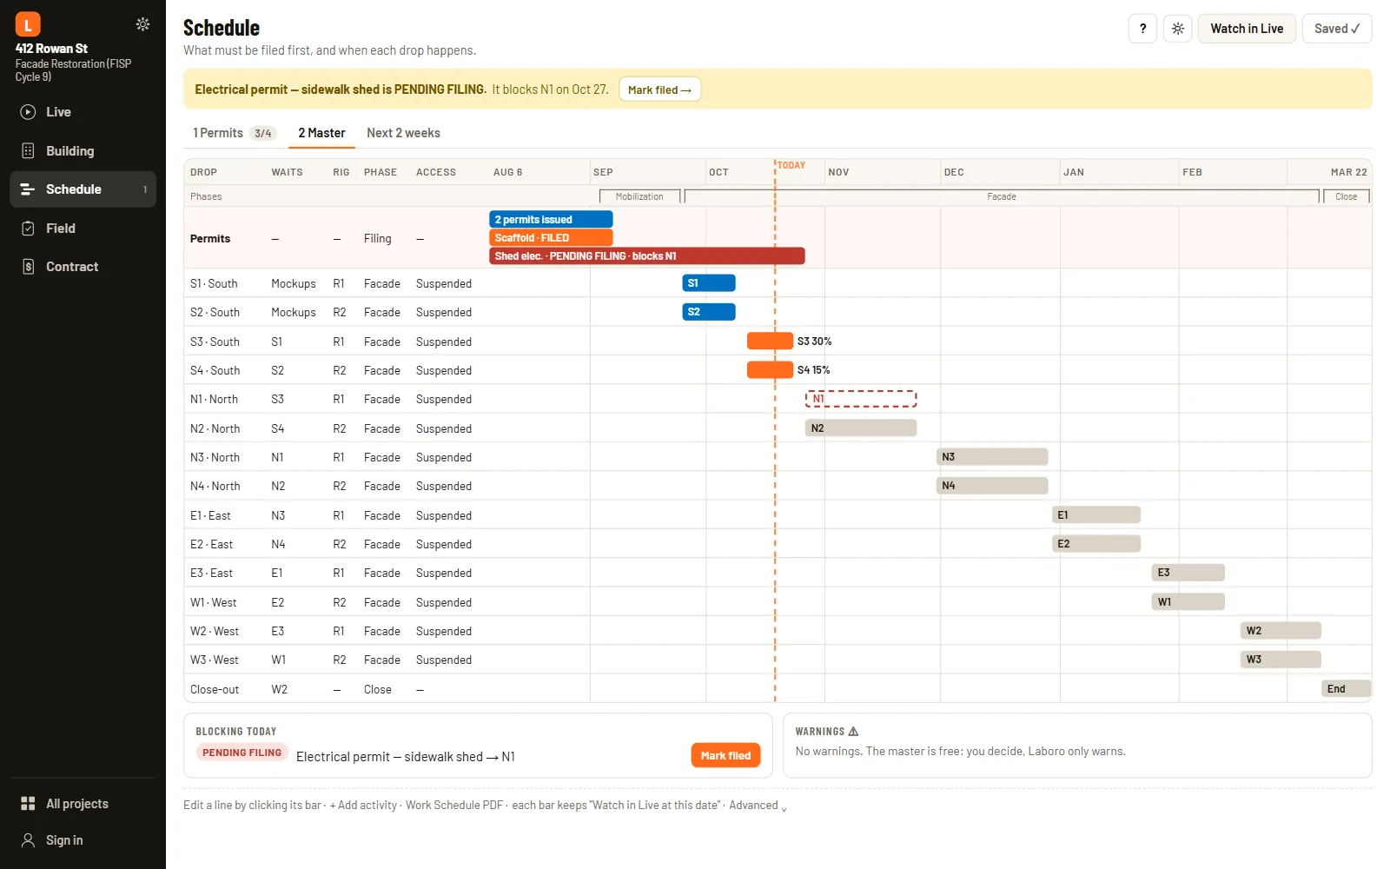
Task: Click Watch in Live button
Action: [1247, 29]
